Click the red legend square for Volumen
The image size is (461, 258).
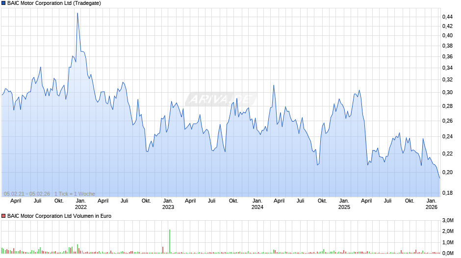pyautogui.click(x=3, y=216)
